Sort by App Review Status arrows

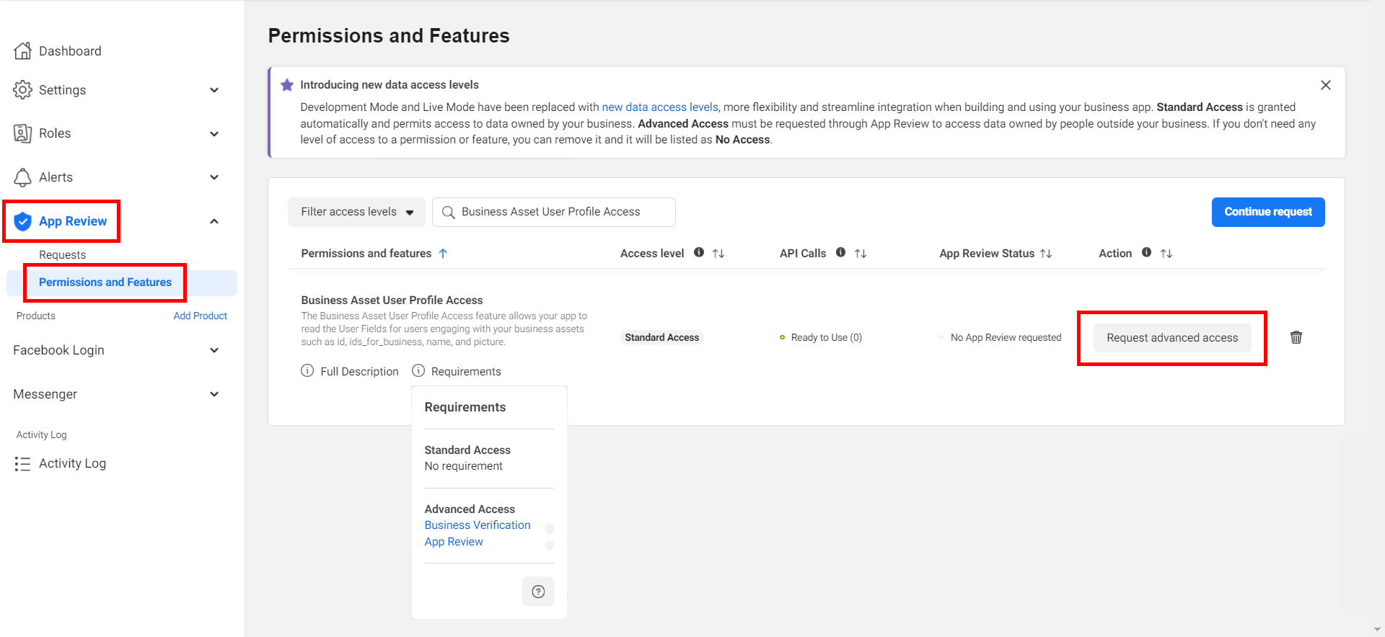coord(1046,254)
